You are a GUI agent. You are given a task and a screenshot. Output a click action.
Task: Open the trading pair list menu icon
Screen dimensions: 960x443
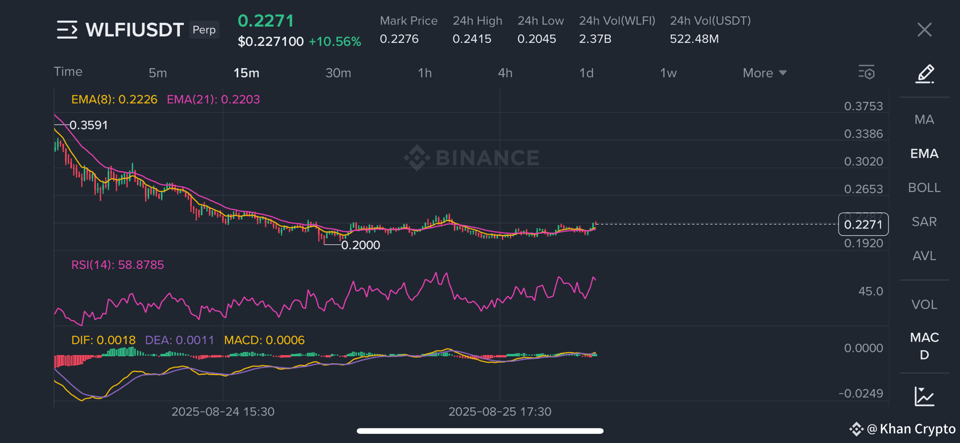(67, 30)
